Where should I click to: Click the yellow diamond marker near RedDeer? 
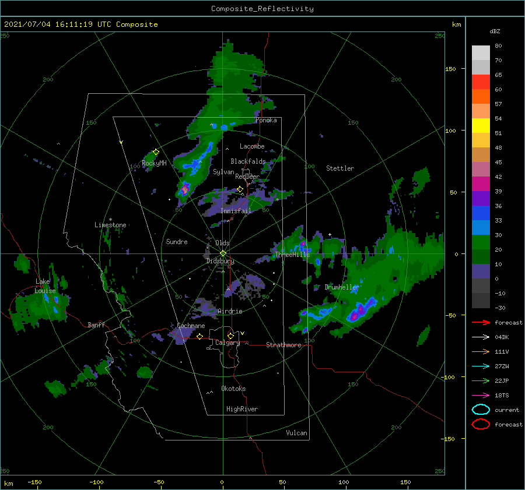tap(240, 189)
